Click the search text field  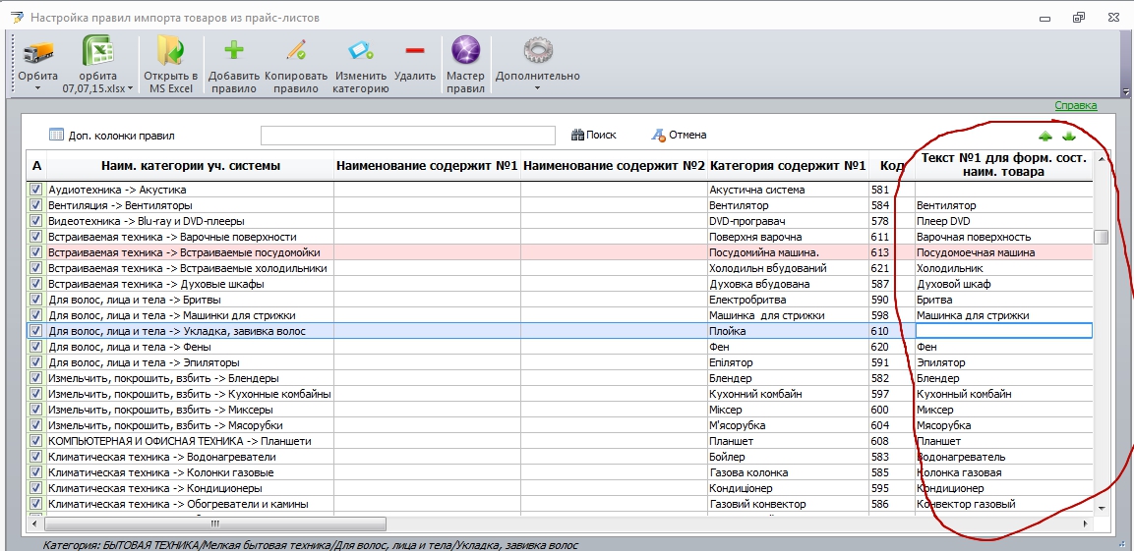coord(408,136)
